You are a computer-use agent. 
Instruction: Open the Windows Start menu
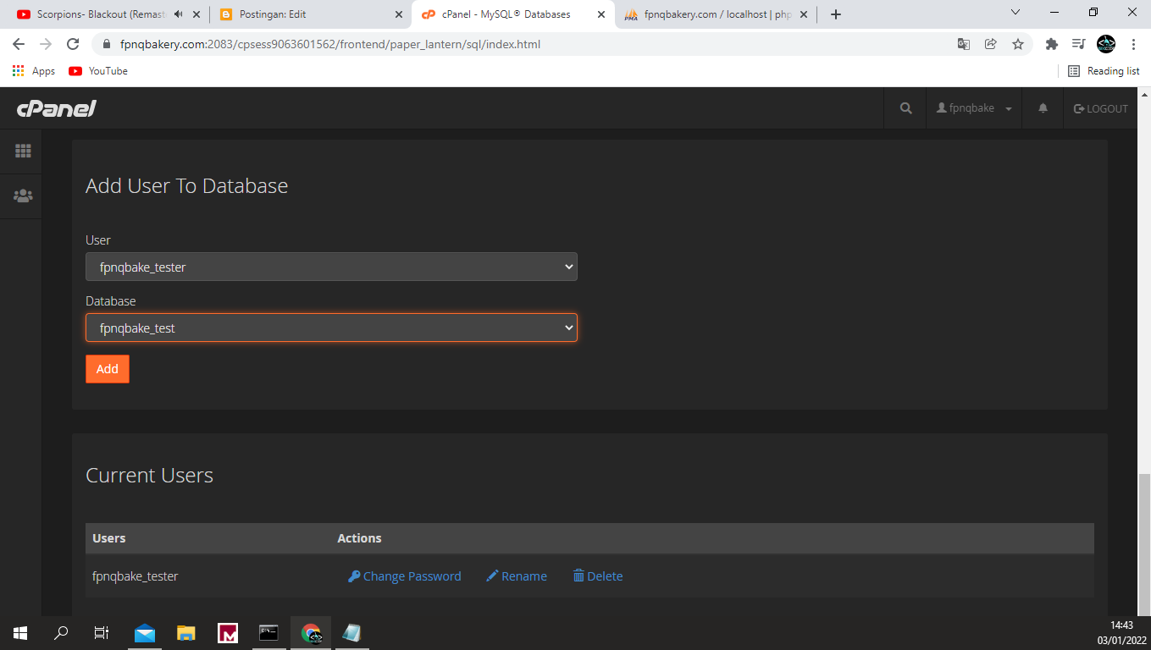tap(20, 632)
